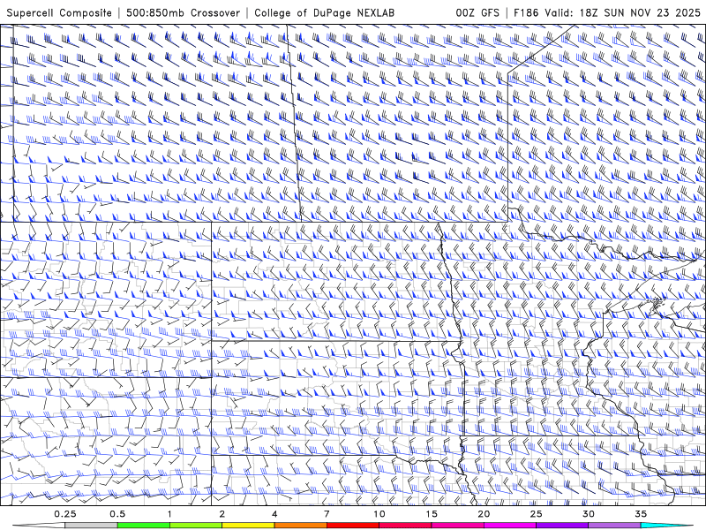The width and height of the screenshot is (706, 530).
Task: Click the "10" legend value label
Action: pyautogui.click(x=379, y=514)
